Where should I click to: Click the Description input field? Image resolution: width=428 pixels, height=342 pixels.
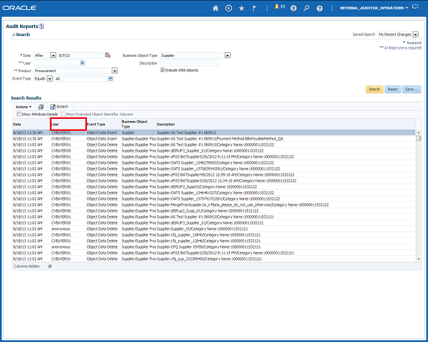click(x=189, y=63)
